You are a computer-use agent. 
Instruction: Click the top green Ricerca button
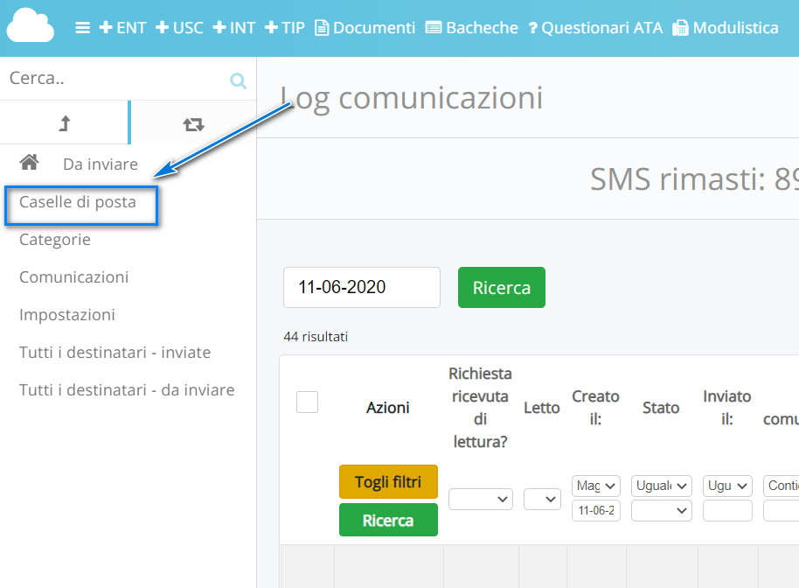coord(502,287)
